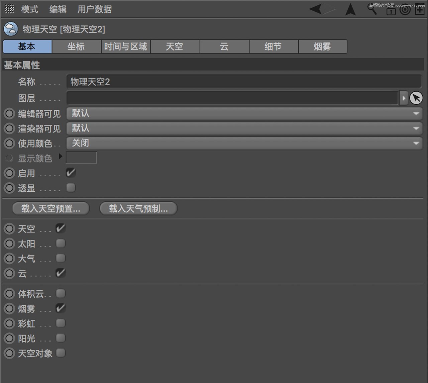Image resolution: width=428 pixels, height=383 pixels.
Task: Change the 使用颜色 dropdown from 关闭
Action: [416, 143]
